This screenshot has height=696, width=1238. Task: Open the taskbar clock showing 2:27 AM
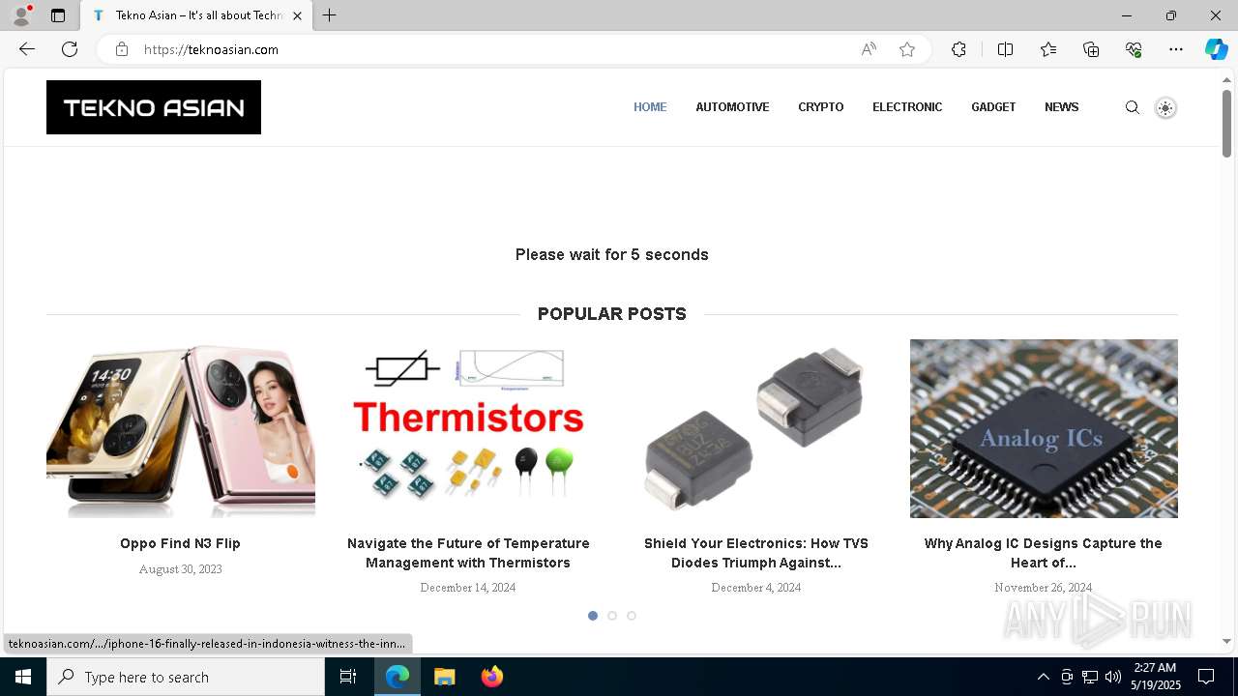tap(1155, 677)
